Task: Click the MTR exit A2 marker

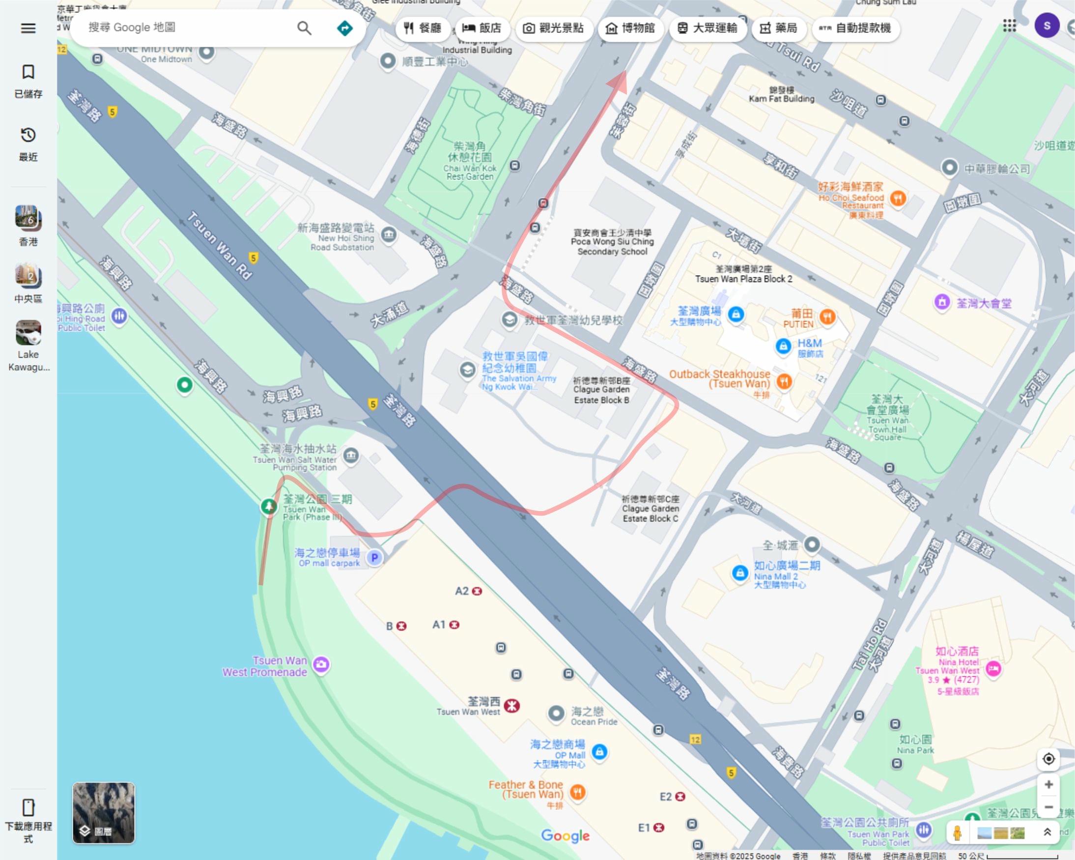Action: click(477, 591)
